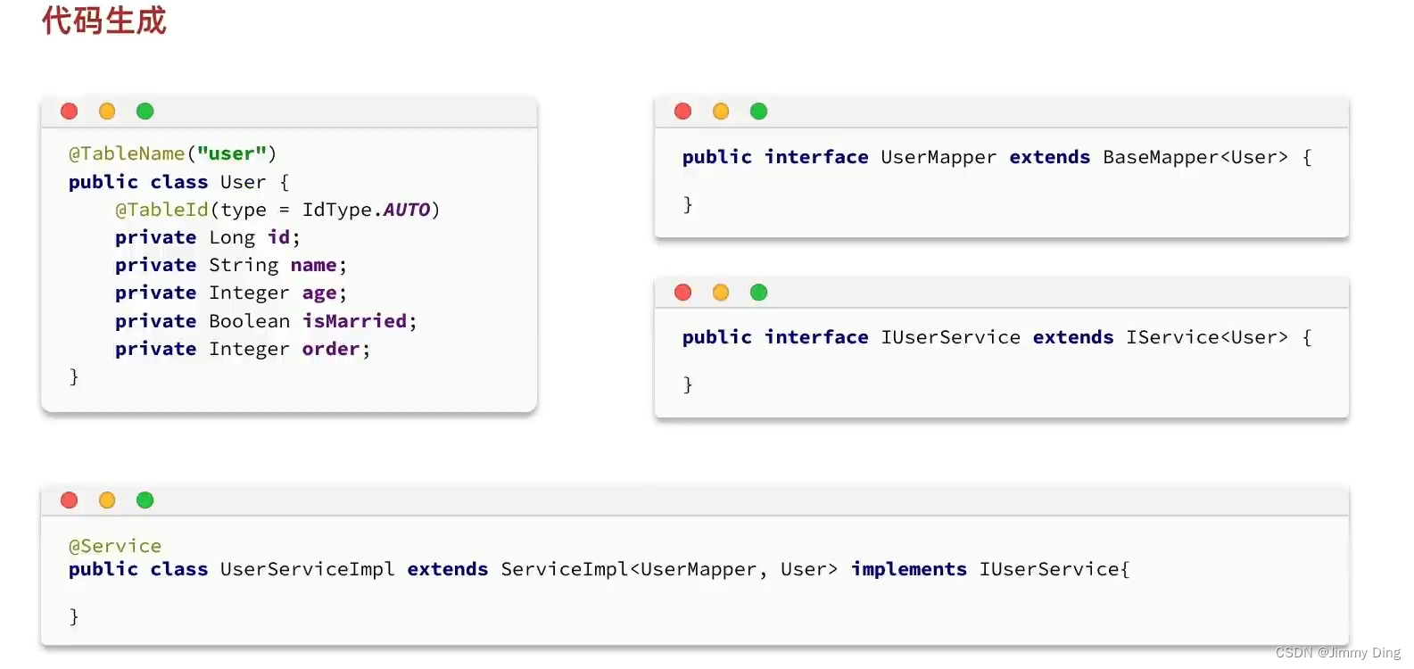Click ServiceImpl<UserMapper, User> type
Screen dimensions: 1414x669
669,569
